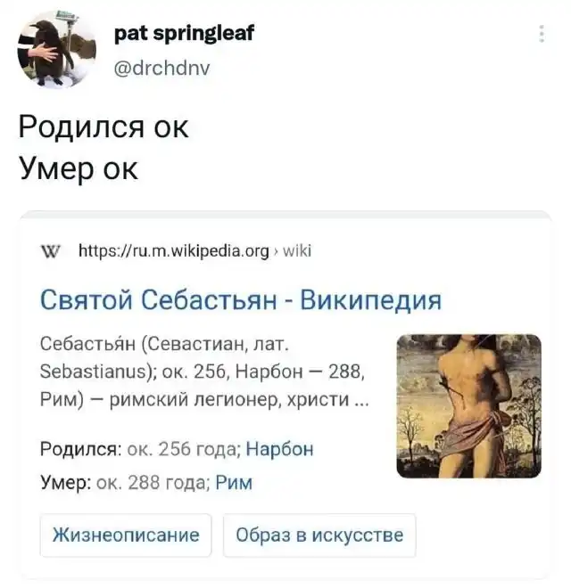The height and width of the screenshot is (588, 571).
Task: Click the tweet text Умер ок
Action: [79, 168]
